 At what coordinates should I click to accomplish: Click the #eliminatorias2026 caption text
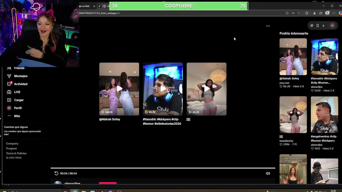point(168,124)
